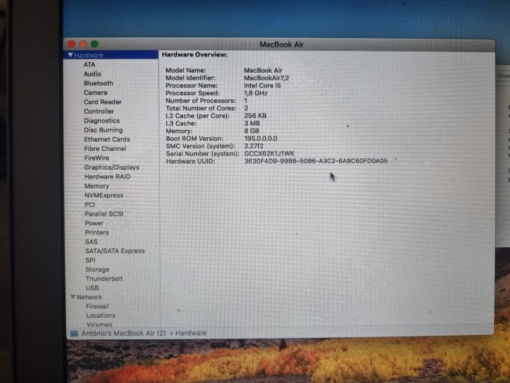Select Network category in sidebar
Image resolution: width=510 pixels, height=383 pixels.
pyautogui.click(x=89, y=297)
